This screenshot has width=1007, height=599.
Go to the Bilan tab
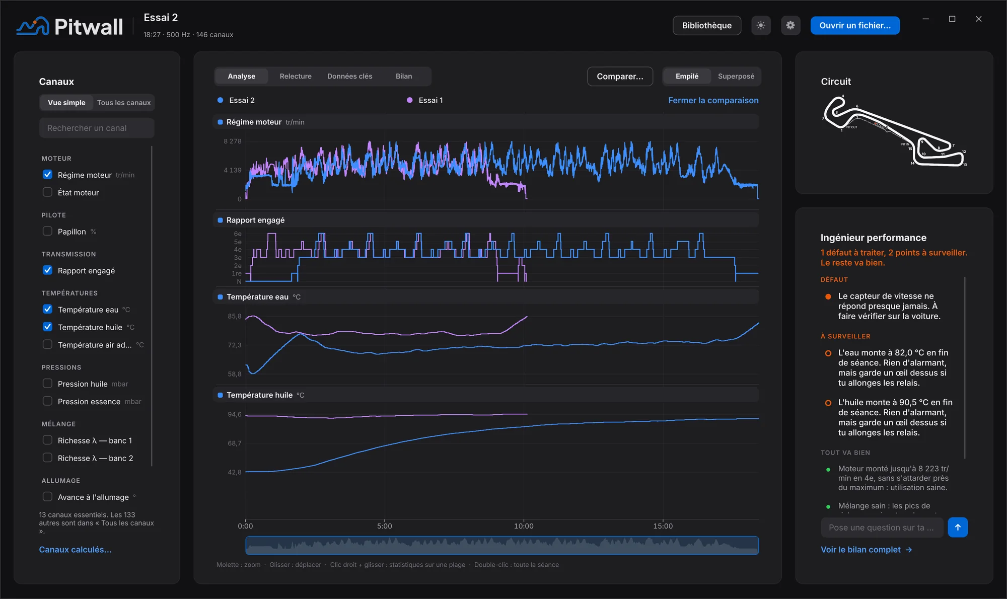(x=404, y=76)
